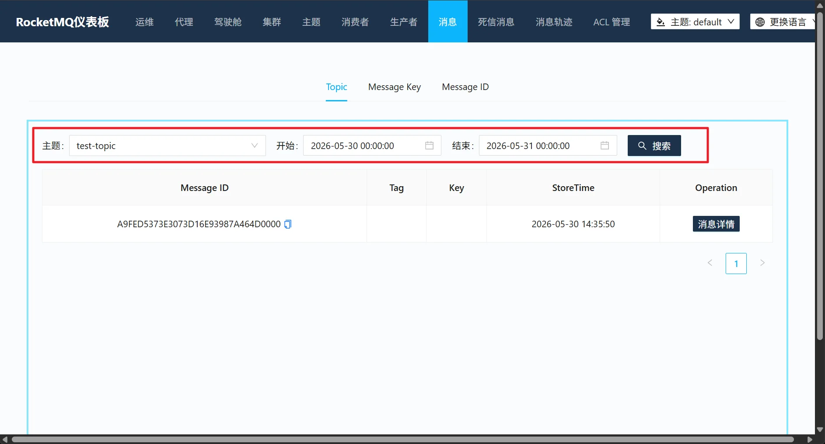Open the 主题 topic menu
This screenshot has height=444, width=825.
pos(311,21)
